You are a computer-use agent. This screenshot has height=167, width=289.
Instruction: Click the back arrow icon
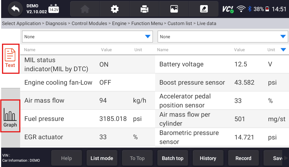[15, 9]
